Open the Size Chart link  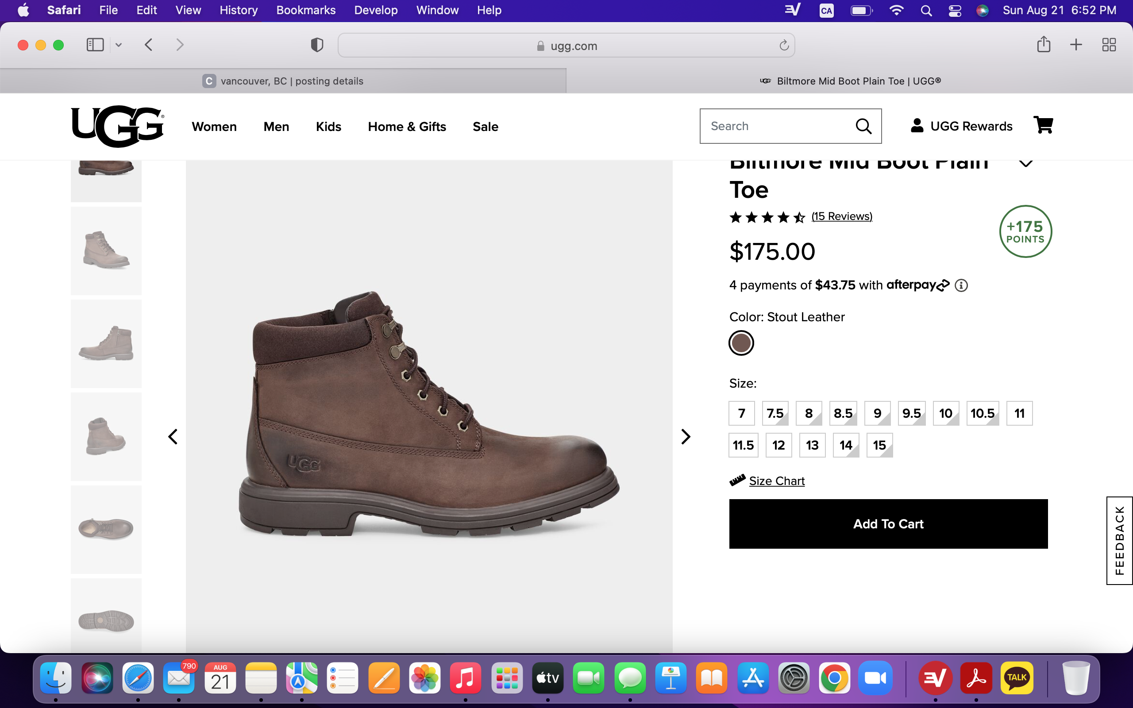click(x=777, y=481)
